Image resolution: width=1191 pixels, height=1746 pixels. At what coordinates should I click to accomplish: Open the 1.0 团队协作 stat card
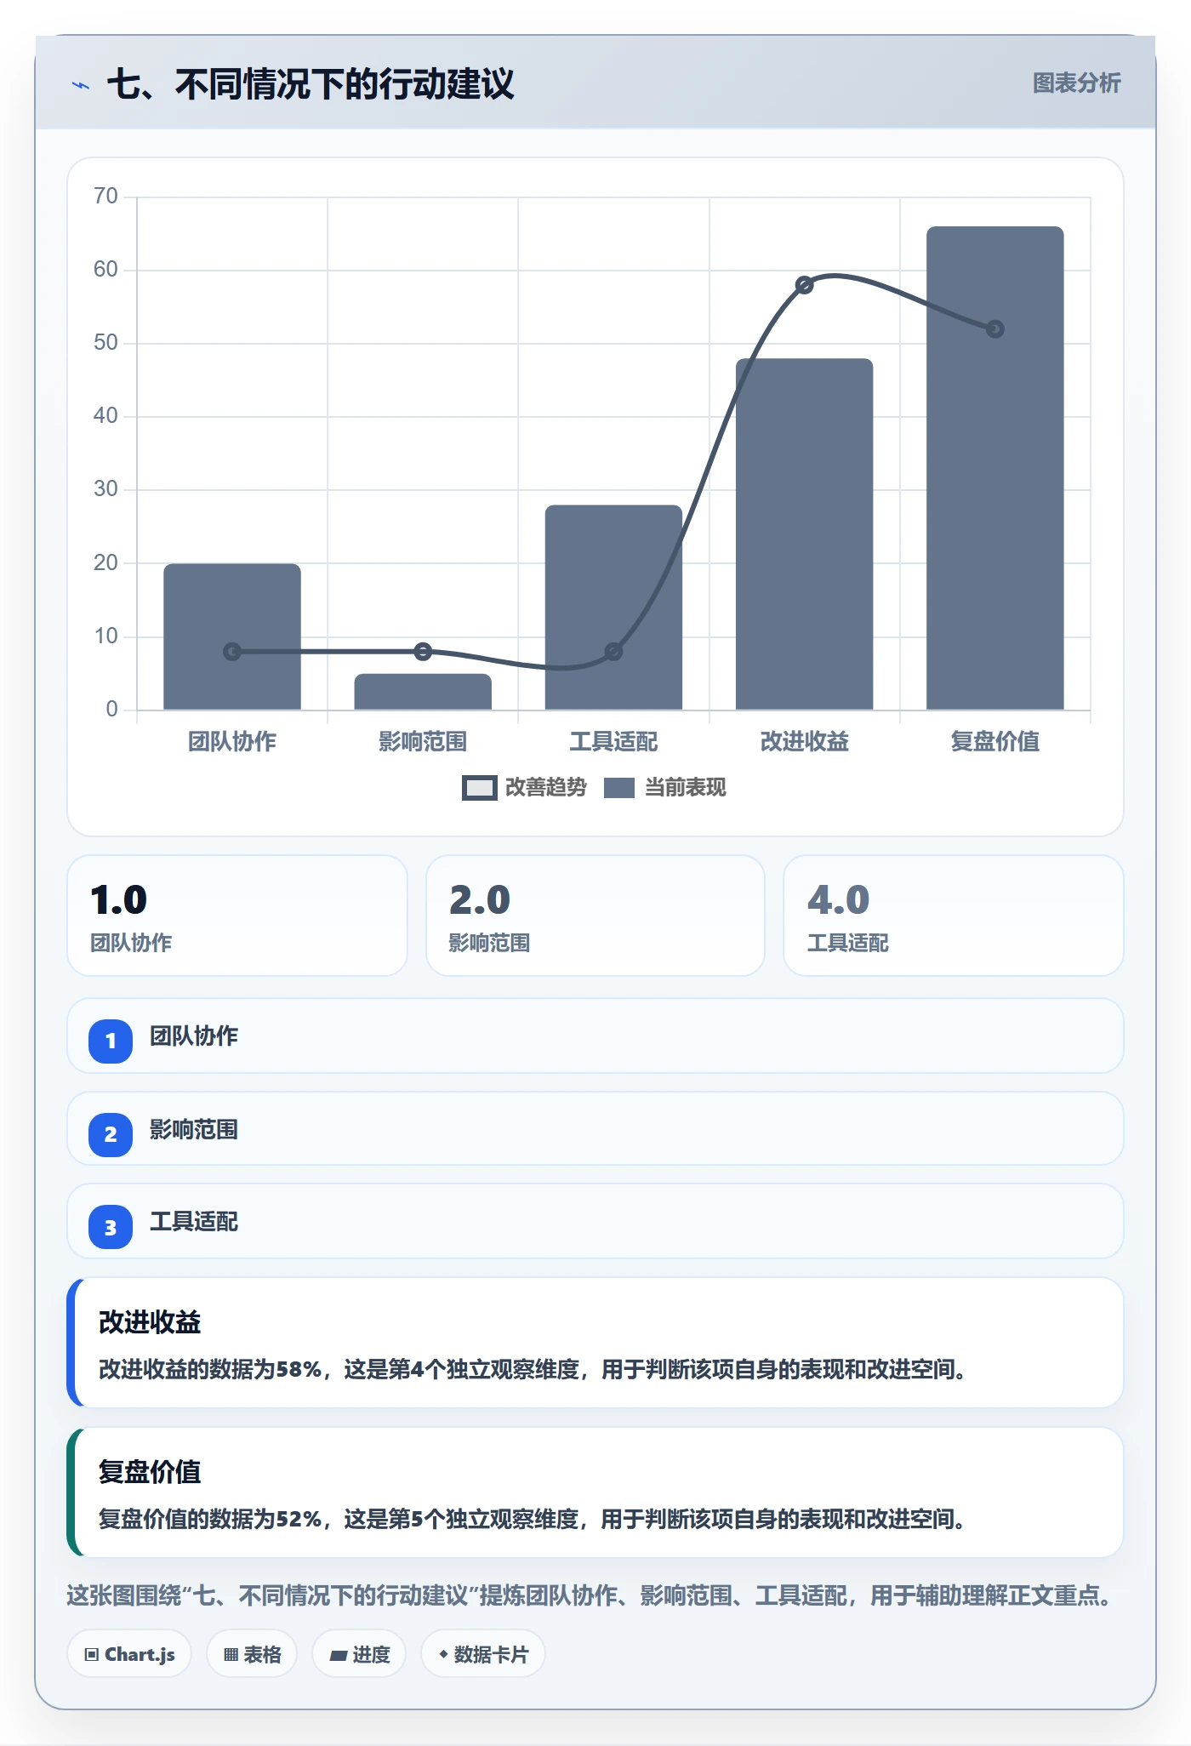click(x=237, y=916)
